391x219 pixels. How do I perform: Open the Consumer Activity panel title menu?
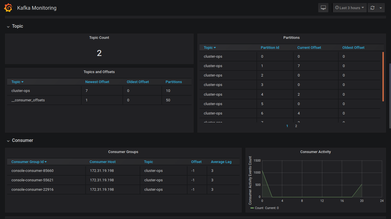coord(315,152)
